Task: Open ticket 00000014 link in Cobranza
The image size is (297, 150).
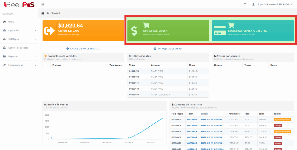Action: 192,131
